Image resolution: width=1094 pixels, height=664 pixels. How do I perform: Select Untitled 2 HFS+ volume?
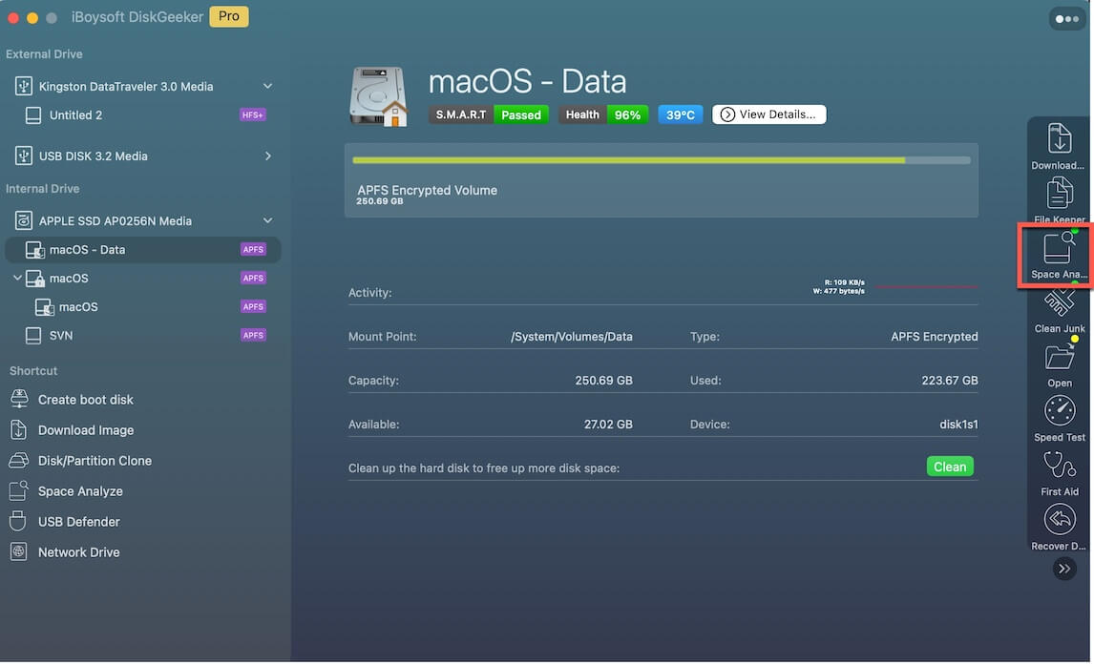pyautogui.click(x=75, y=115)
